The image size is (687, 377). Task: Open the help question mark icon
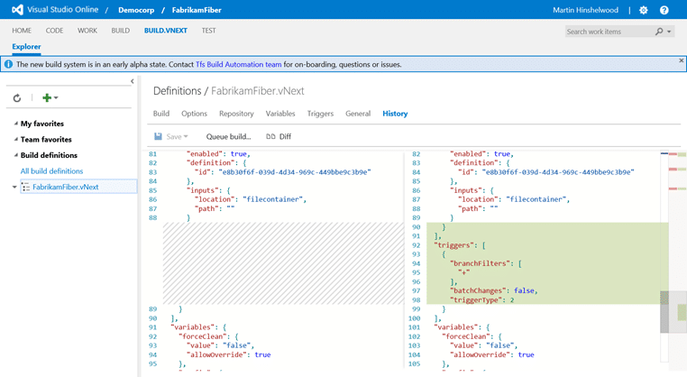pyautogui.click(x=664, y=10)
